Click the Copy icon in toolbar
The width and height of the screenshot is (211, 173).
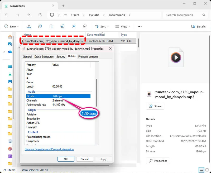tap(40, 26)
